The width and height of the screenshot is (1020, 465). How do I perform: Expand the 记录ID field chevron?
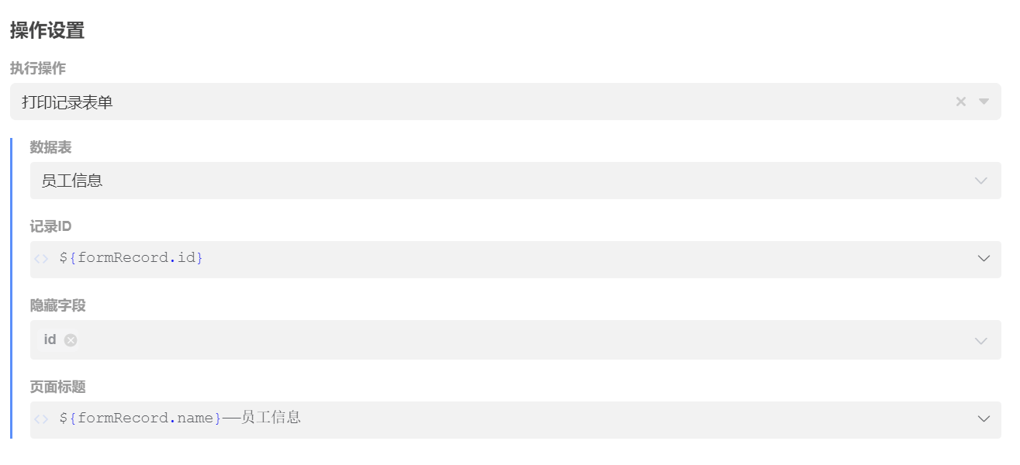984,259
